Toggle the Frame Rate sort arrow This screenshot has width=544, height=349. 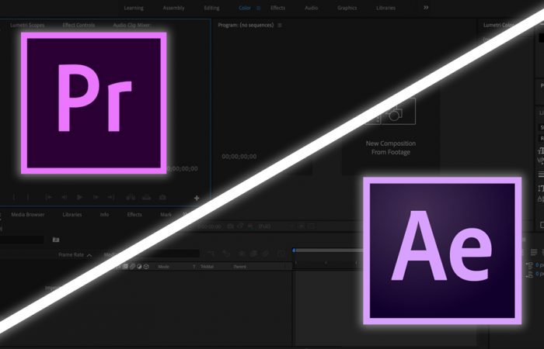pyautogui.click(x=89, y=255)
